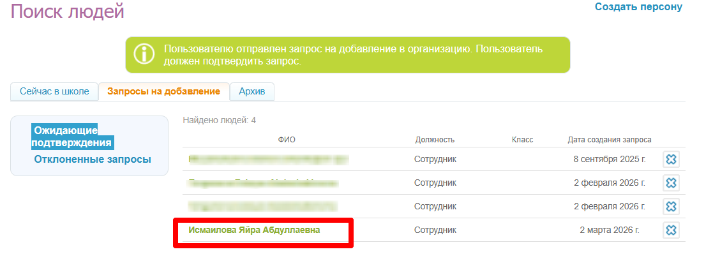713x277 pixels.
Task: Show Отклоненные запросы list
Action: [93, 159]
